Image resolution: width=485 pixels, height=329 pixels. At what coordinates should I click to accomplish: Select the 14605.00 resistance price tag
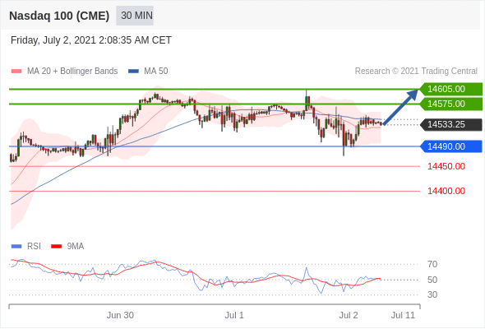[x=451, y=89]
